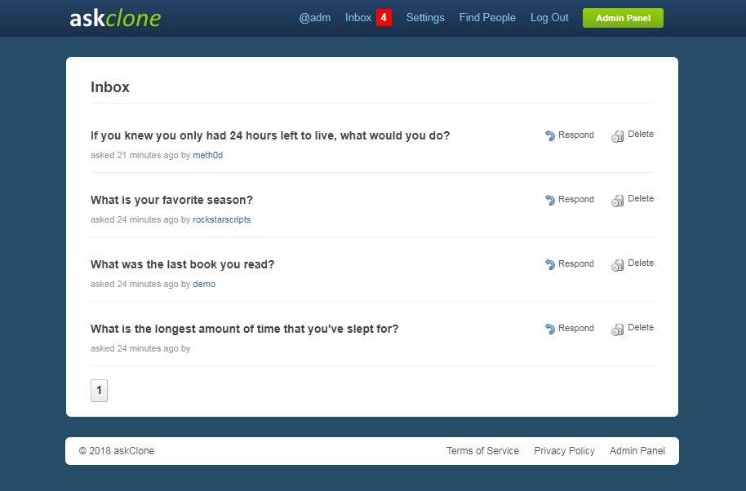Screen dimensions: 746x491
Task: Select page 1 pagination button
Action: tap(99, 390)
